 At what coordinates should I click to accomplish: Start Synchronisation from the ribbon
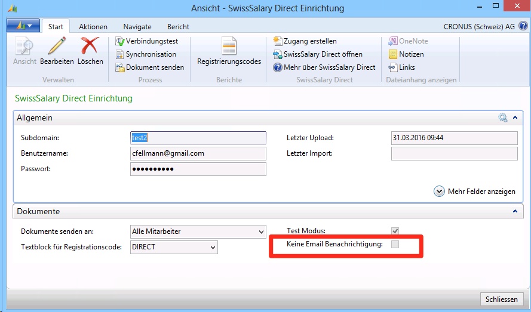[x=150, y=54]
